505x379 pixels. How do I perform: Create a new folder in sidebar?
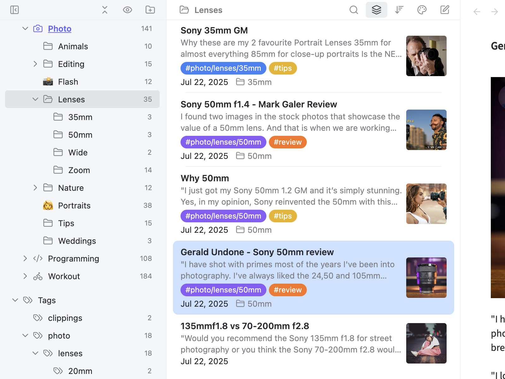pos(150,10)
